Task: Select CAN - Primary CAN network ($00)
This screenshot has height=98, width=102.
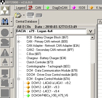Action: point(47,41)
